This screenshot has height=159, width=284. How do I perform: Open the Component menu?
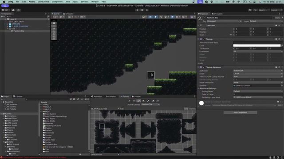(57, 2)
